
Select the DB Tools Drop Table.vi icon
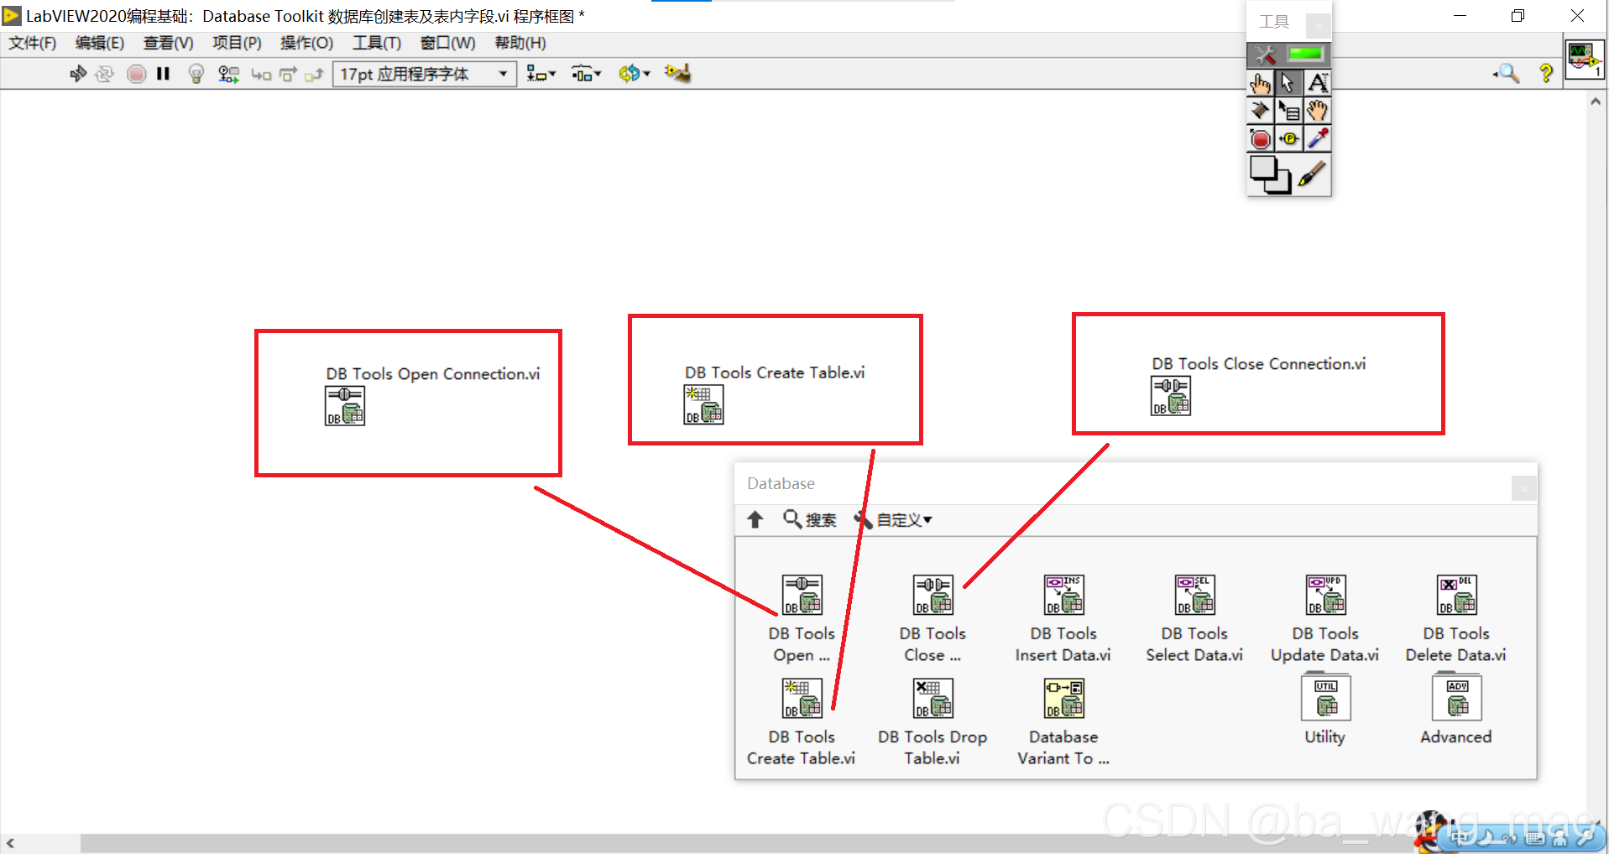[932, 698]
